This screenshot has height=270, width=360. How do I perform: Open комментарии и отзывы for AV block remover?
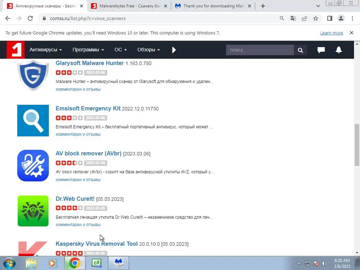78,180
